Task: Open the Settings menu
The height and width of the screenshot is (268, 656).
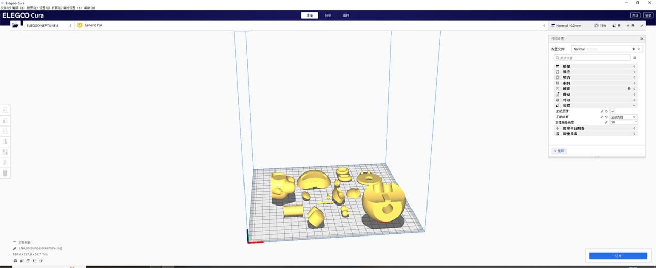Action: [x=45, y=8]
